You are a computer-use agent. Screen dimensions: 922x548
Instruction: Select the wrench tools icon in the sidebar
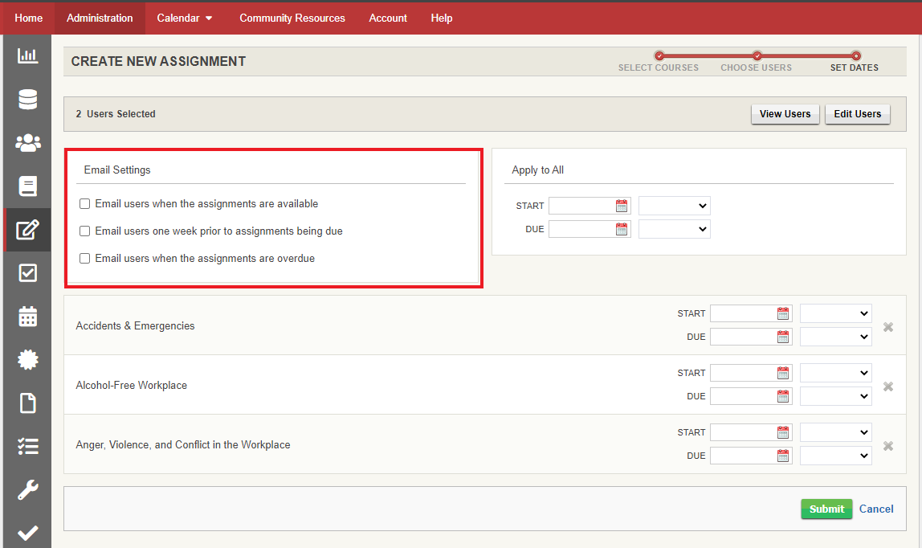[x=27, y=489]
